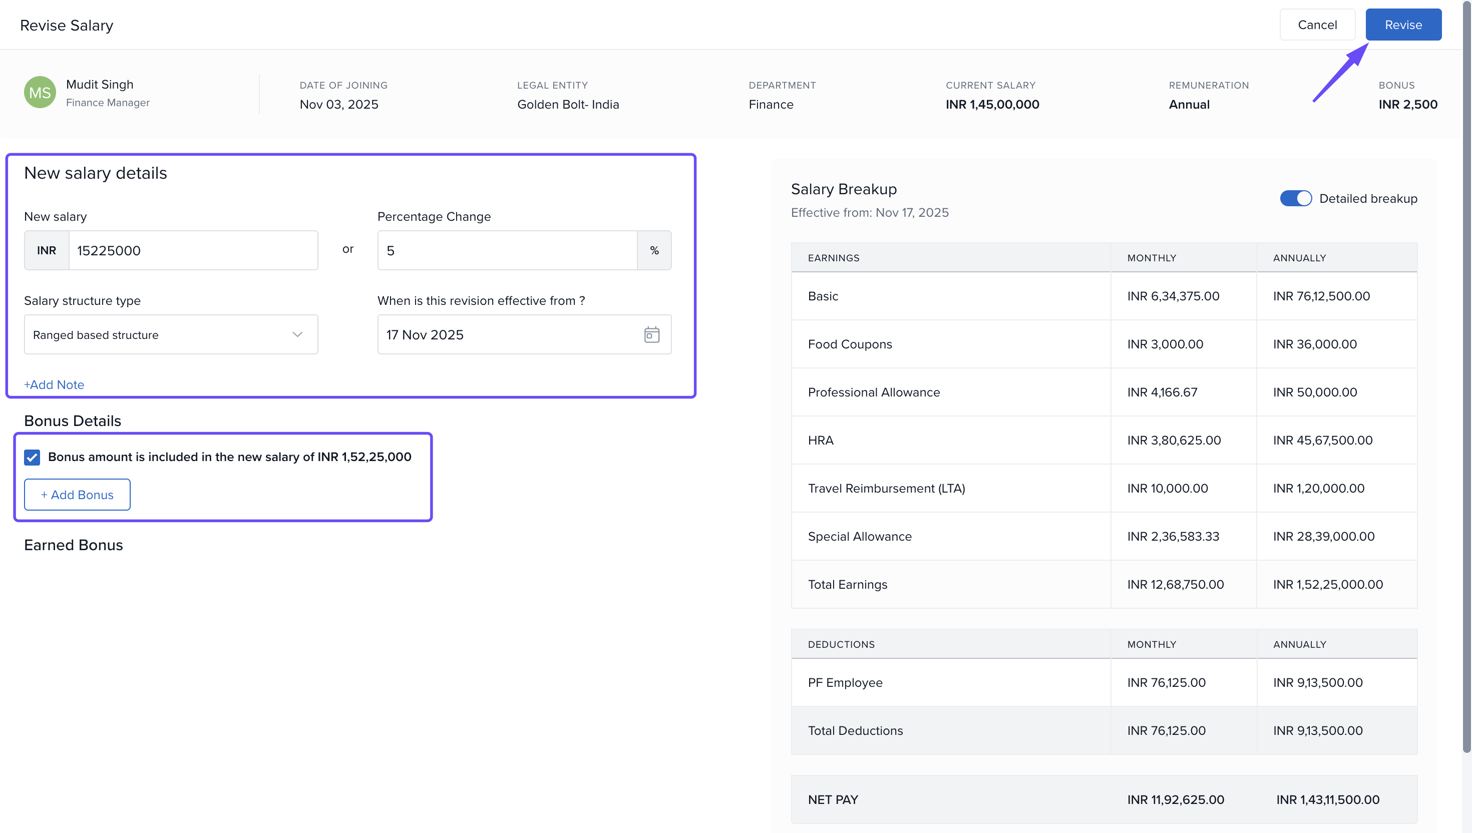Click the MS employee avatar
The height and width of the screenshot is (833, 1472).
pyautogui.click(x=40, y=93)
